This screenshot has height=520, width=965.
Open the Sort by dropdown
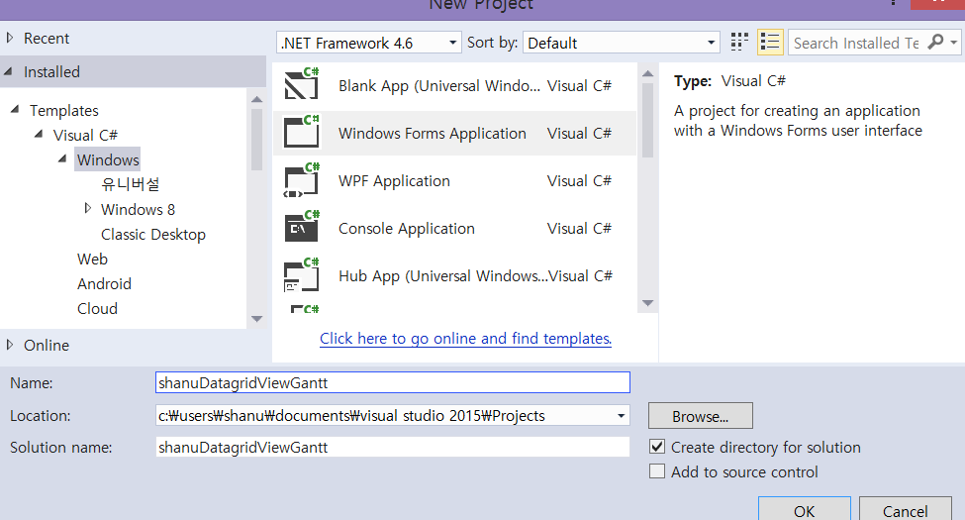[x=622, y=43]
